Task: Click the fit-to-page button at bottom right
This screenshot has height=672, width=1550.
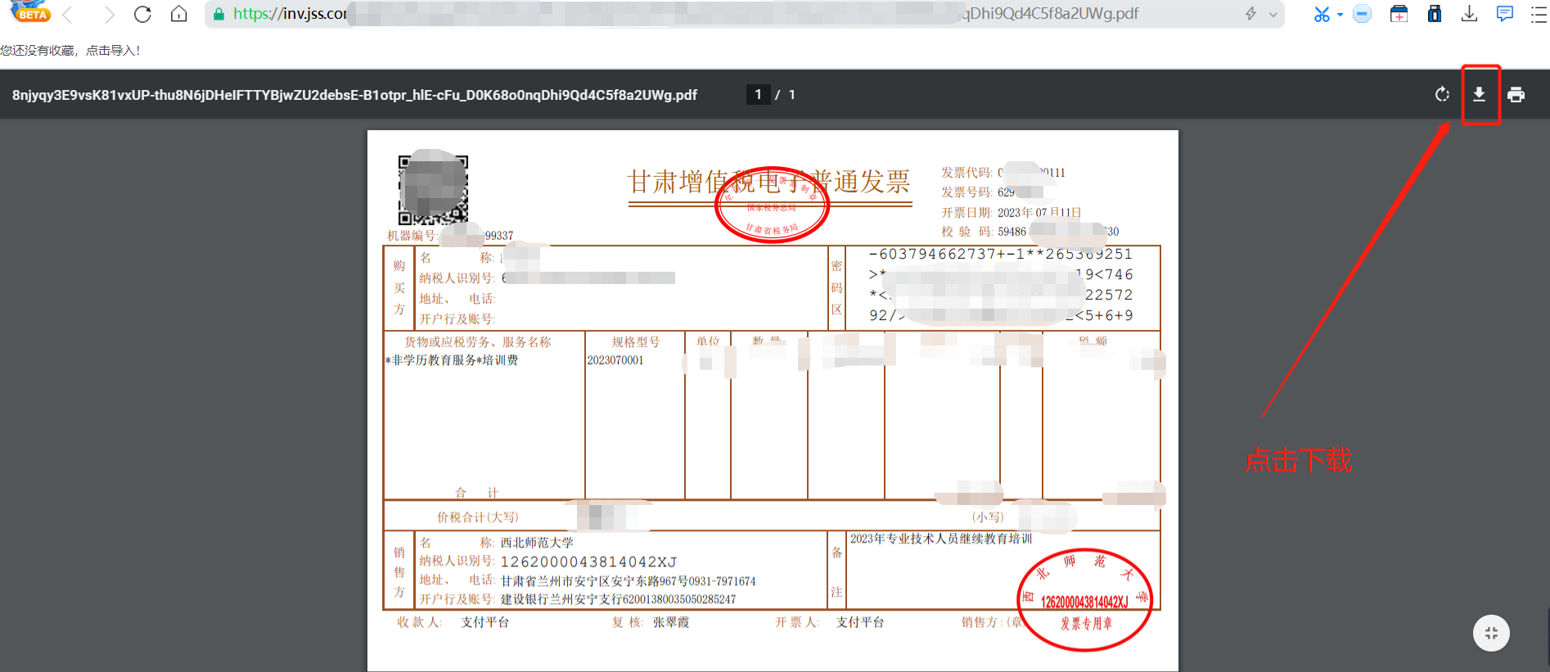Action: [x=1491, y=633]
